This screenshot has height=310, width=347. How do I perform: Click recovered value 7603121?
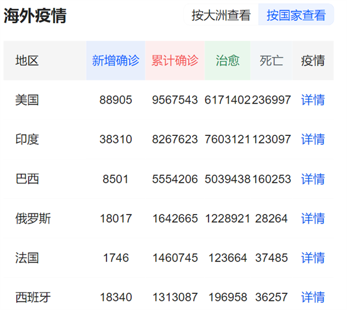coord(227,139)
